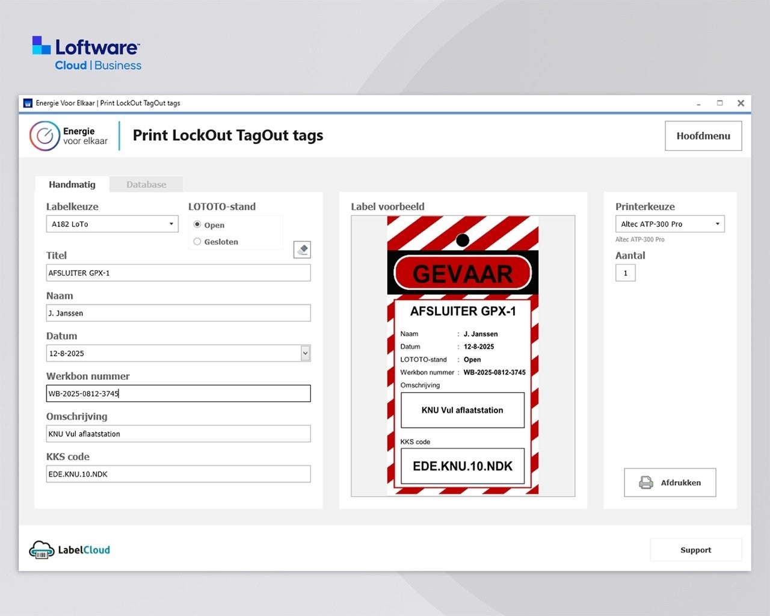Screen dimensions: 770x616
Task: Select the Open LOTOTO-stand radio button
Action: [197, 224]
